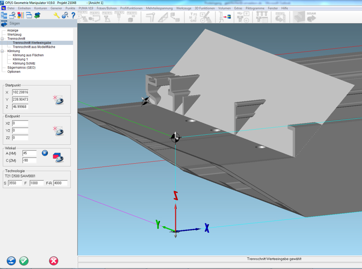Viewport: 362px width, 269px height.
Task: Click the Endpunkt Y2 input field
Action: (x=20, y=130)
